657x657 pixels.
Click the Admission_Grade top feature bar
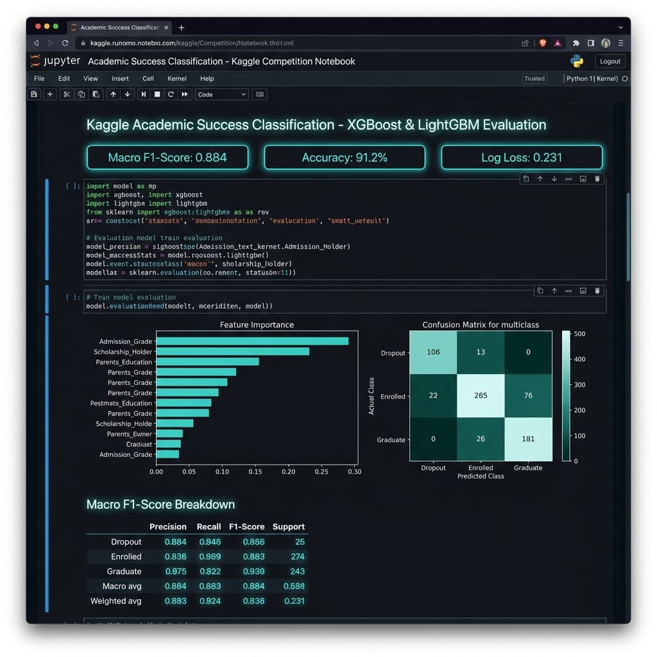pos(252,341)
